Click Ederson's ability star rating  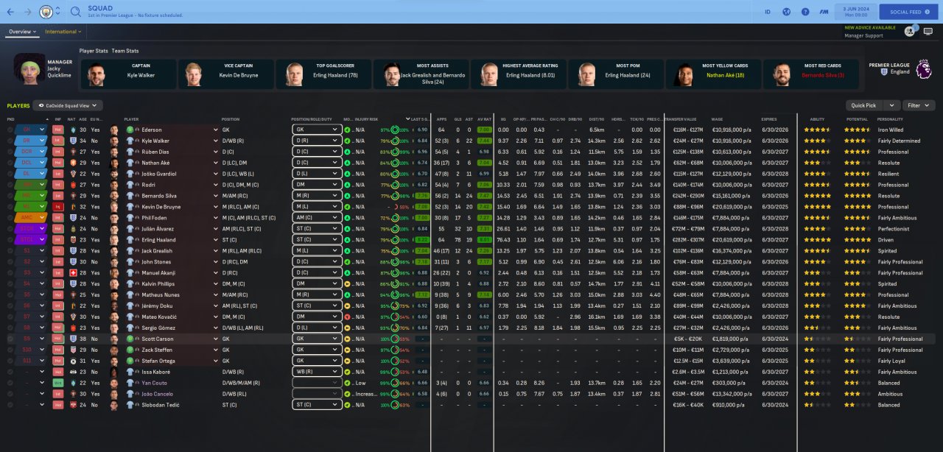click(818, 130)
